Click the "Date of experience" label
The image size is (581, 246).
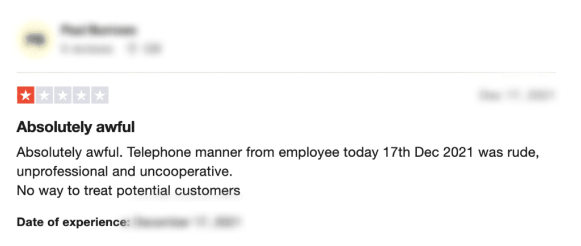(x=73, y=222)
